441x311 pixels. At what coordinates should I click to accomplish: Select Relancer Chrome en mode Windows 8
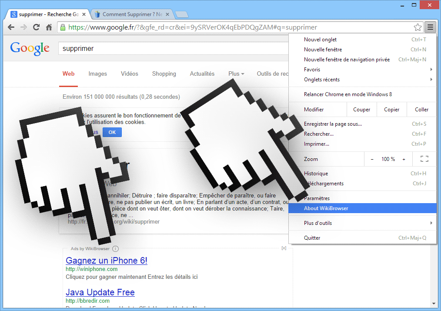[x=362, y=94]
